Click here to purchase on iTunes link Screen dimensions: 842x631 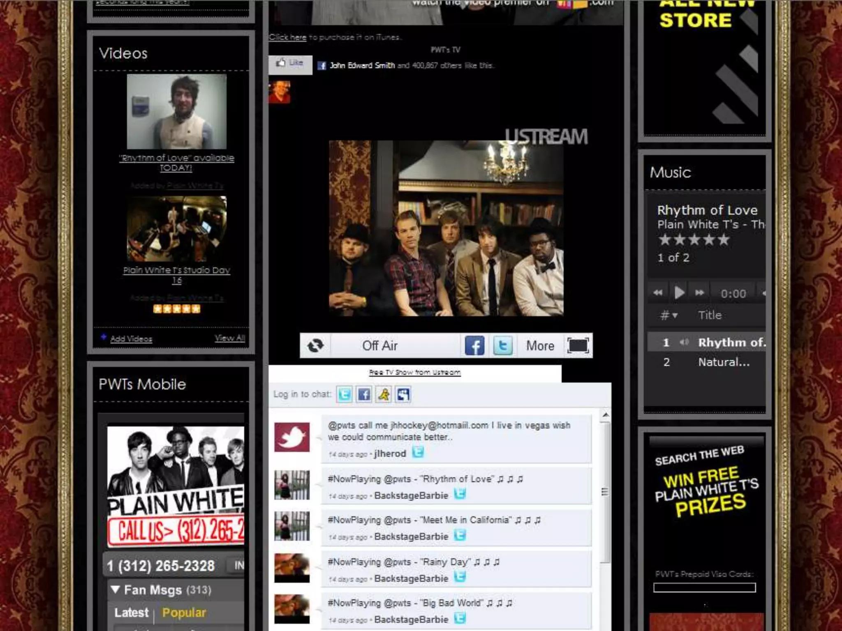coord(287,37)
